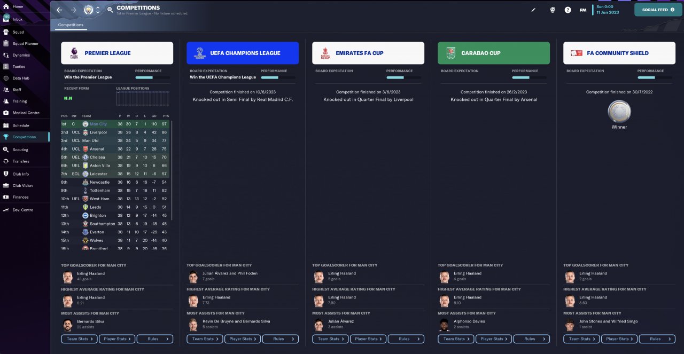Viewport: 684px width, 354px height.
Task: Open Premier League Team Stats
Action: coord(79,339)
